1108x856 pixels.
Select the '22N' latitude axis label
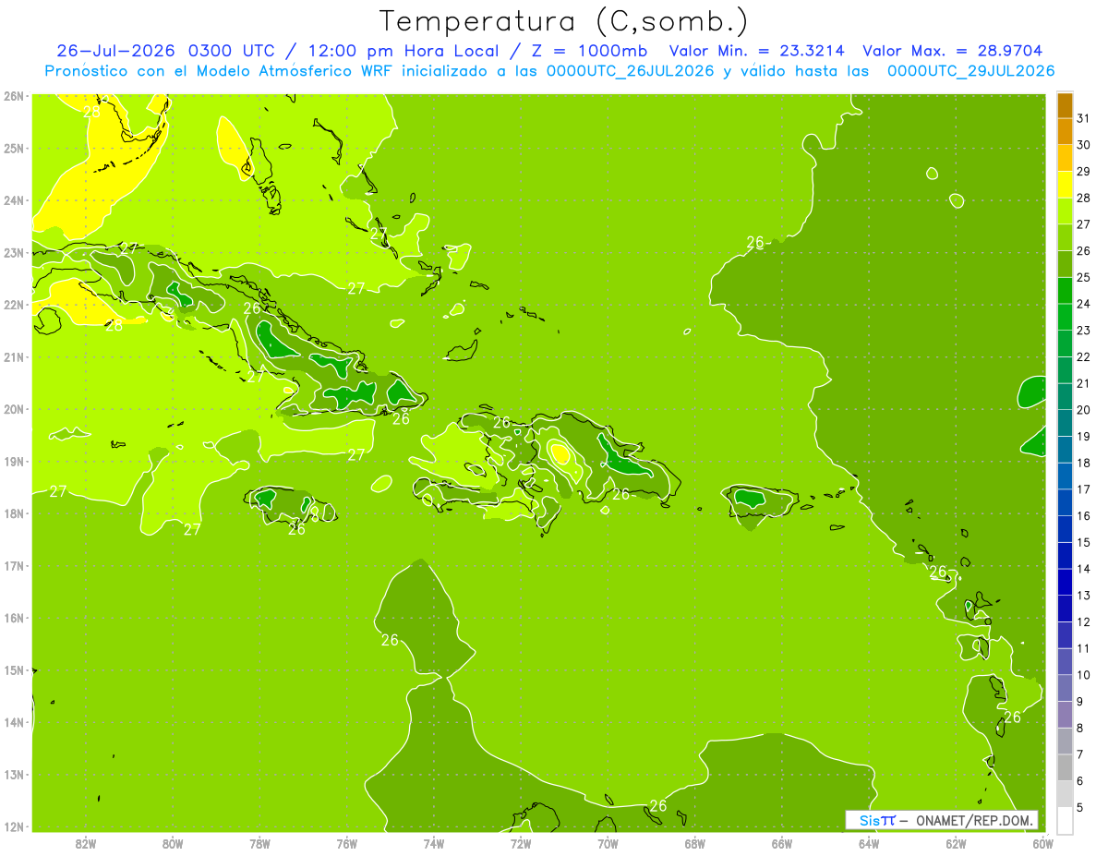click(14, 305)
